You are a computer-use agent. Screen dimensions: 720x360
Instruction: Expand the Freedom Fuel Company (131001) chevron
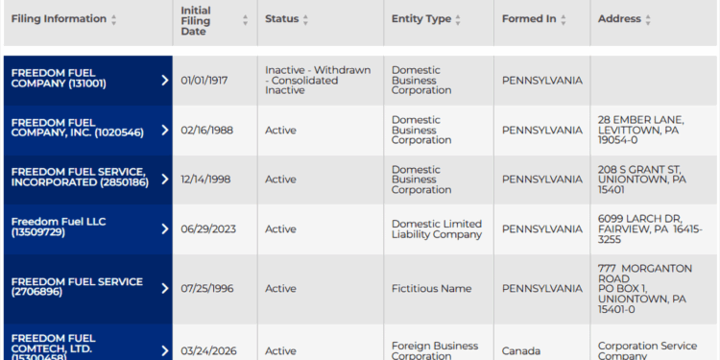click(x=165, y=81)
